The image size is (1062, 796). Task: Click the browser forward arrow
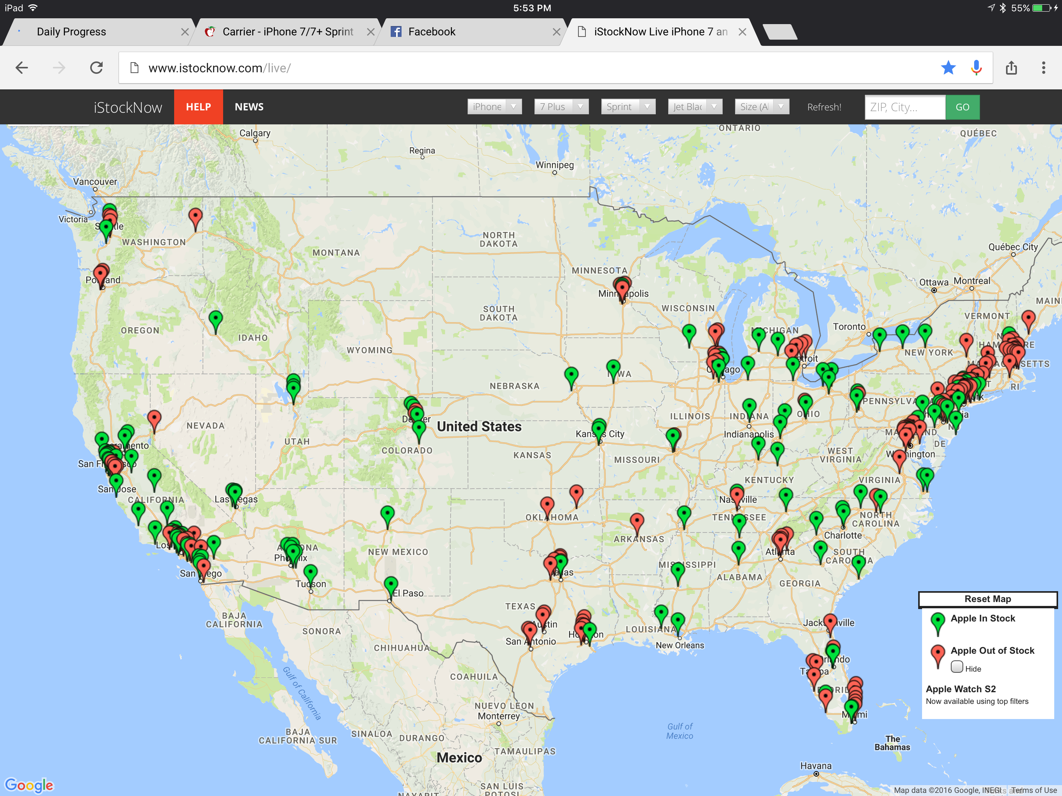[x=59, y=68]
